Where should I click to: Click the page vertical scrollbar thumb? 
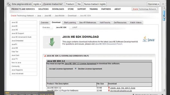tap(164, 16)
